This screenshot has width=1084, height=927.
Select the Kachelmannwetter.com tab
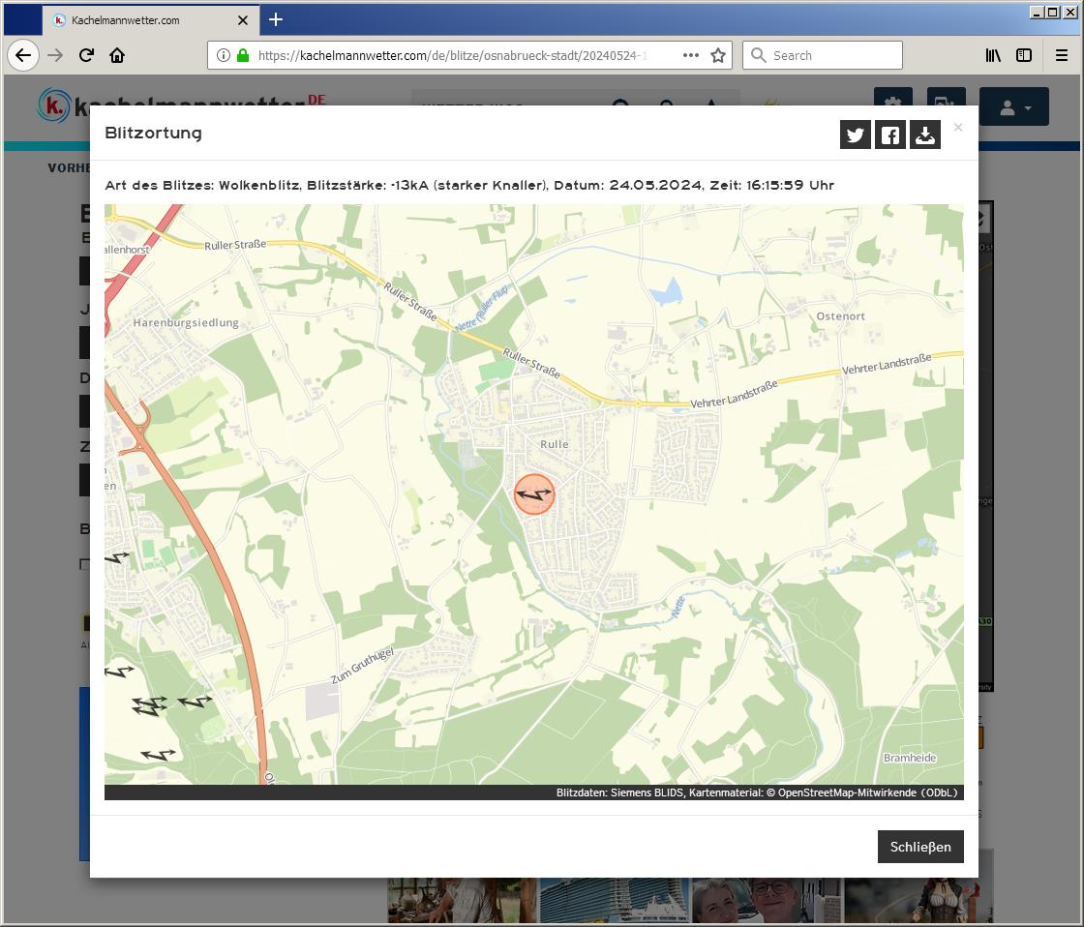(151, 20)
